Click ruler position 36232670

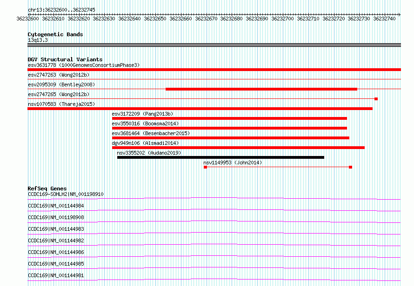pos(206,19)
